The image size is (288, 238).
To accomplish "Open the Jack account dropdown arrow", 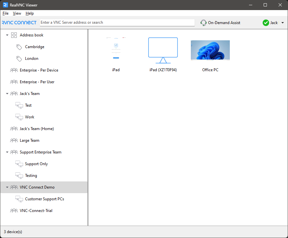I will point(283,23).
